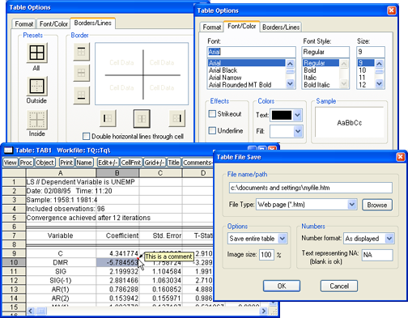Toggle the middle horizontal border button
Viewport: 408px width, 318px height.
[x=82, y=73]
